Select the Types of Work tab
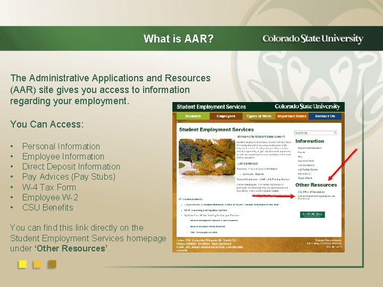The height and width of the screenshot is (287, 383). point(259,116)
